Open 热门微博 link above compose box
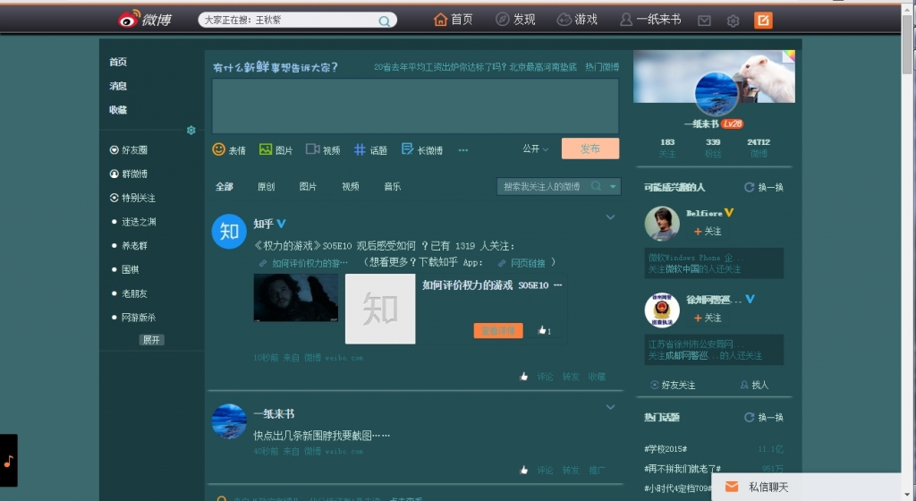 [x=602, y=66]
